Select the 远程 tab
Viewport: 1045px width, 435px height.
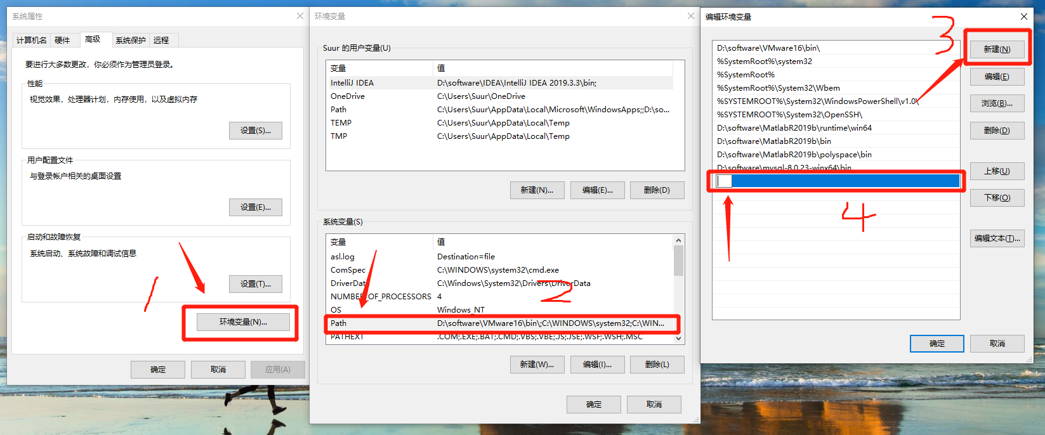click(x=161, y=41)
